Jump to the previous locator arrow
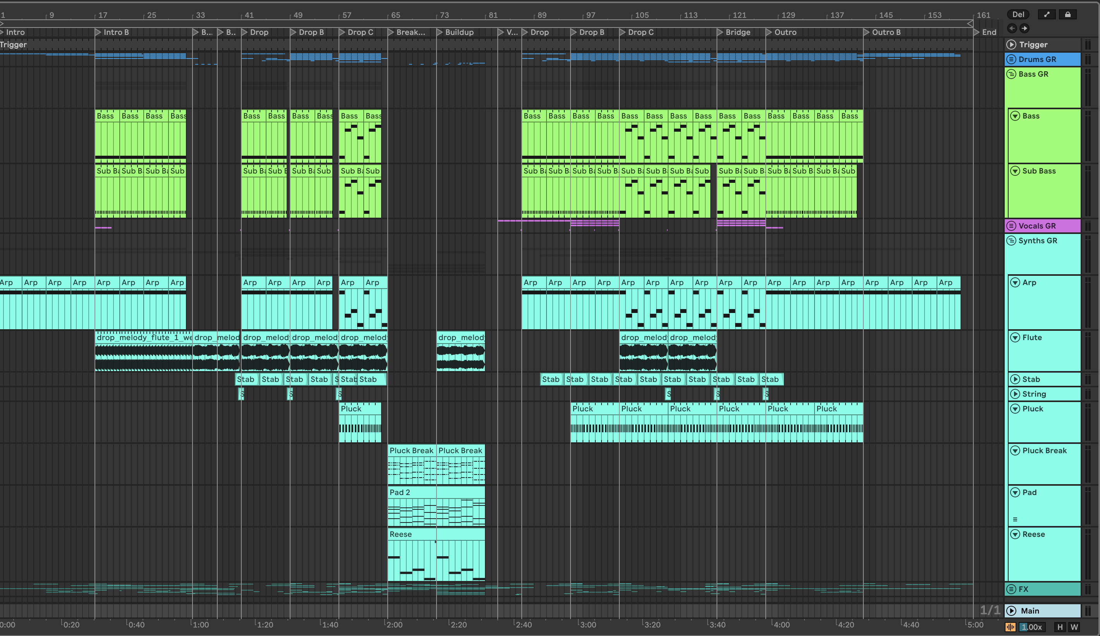The image size is (1100, 636). (x=1012, y=28)
